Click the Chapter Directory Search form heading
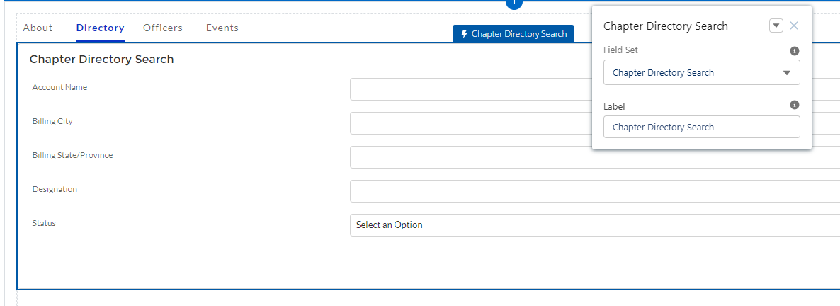Viewport: 840px width, 306px height. pyautogui.click(x=102, y=59)
